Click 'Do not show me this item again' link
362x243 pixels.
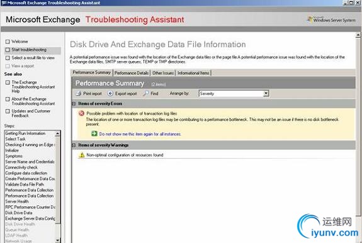(140, 134)
